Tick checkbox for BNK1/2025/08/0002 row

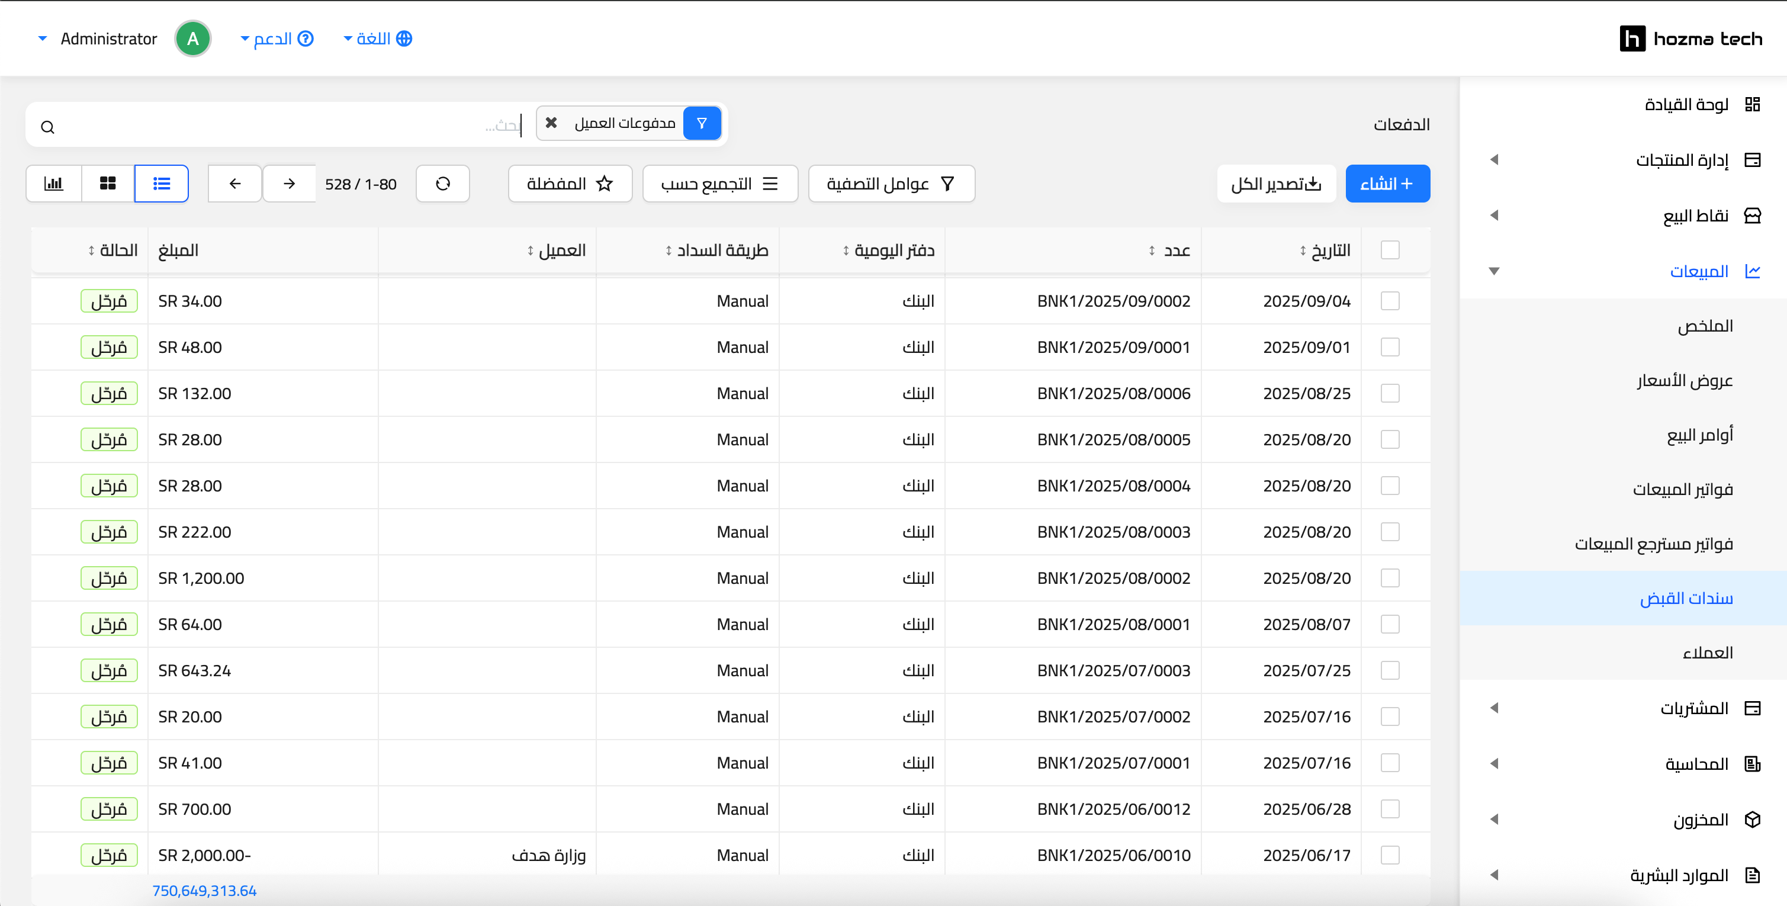(x=1390, y=578)
